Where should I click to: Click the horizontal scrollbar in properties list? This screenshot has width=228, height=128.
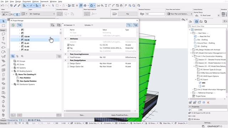[98, 111]
